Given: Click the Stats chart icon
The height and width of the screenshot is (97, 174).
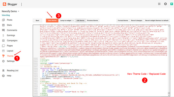Looking at the screenshot, I should click(x=3, y=25).
